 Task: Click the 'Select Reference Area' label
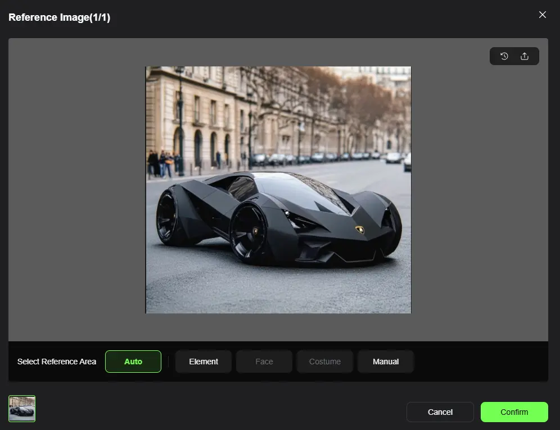(x=57, y=362)
